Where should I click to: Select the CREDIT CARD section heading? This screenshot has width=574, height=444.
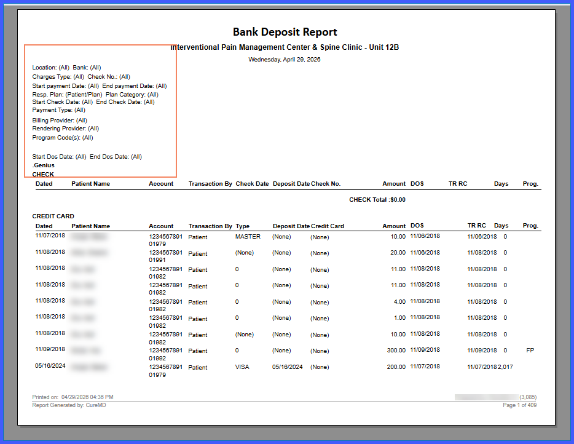(x=53, y=216)
